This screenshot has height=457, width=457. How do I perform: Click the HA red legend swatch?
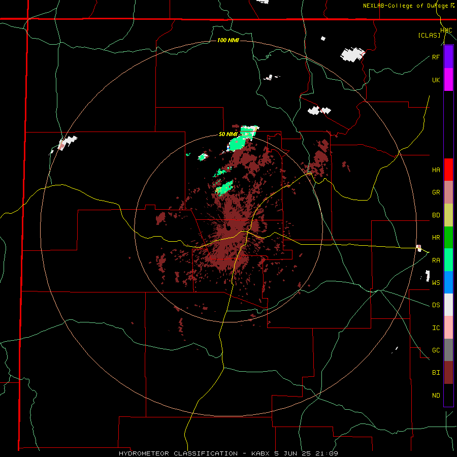(x=448, y=170)
